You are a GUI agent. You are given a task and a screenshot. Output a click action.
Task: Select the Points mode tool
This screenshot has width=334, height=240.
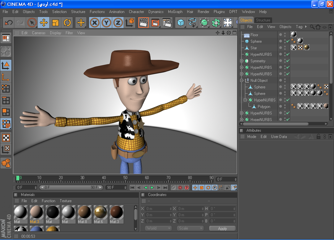6,89
